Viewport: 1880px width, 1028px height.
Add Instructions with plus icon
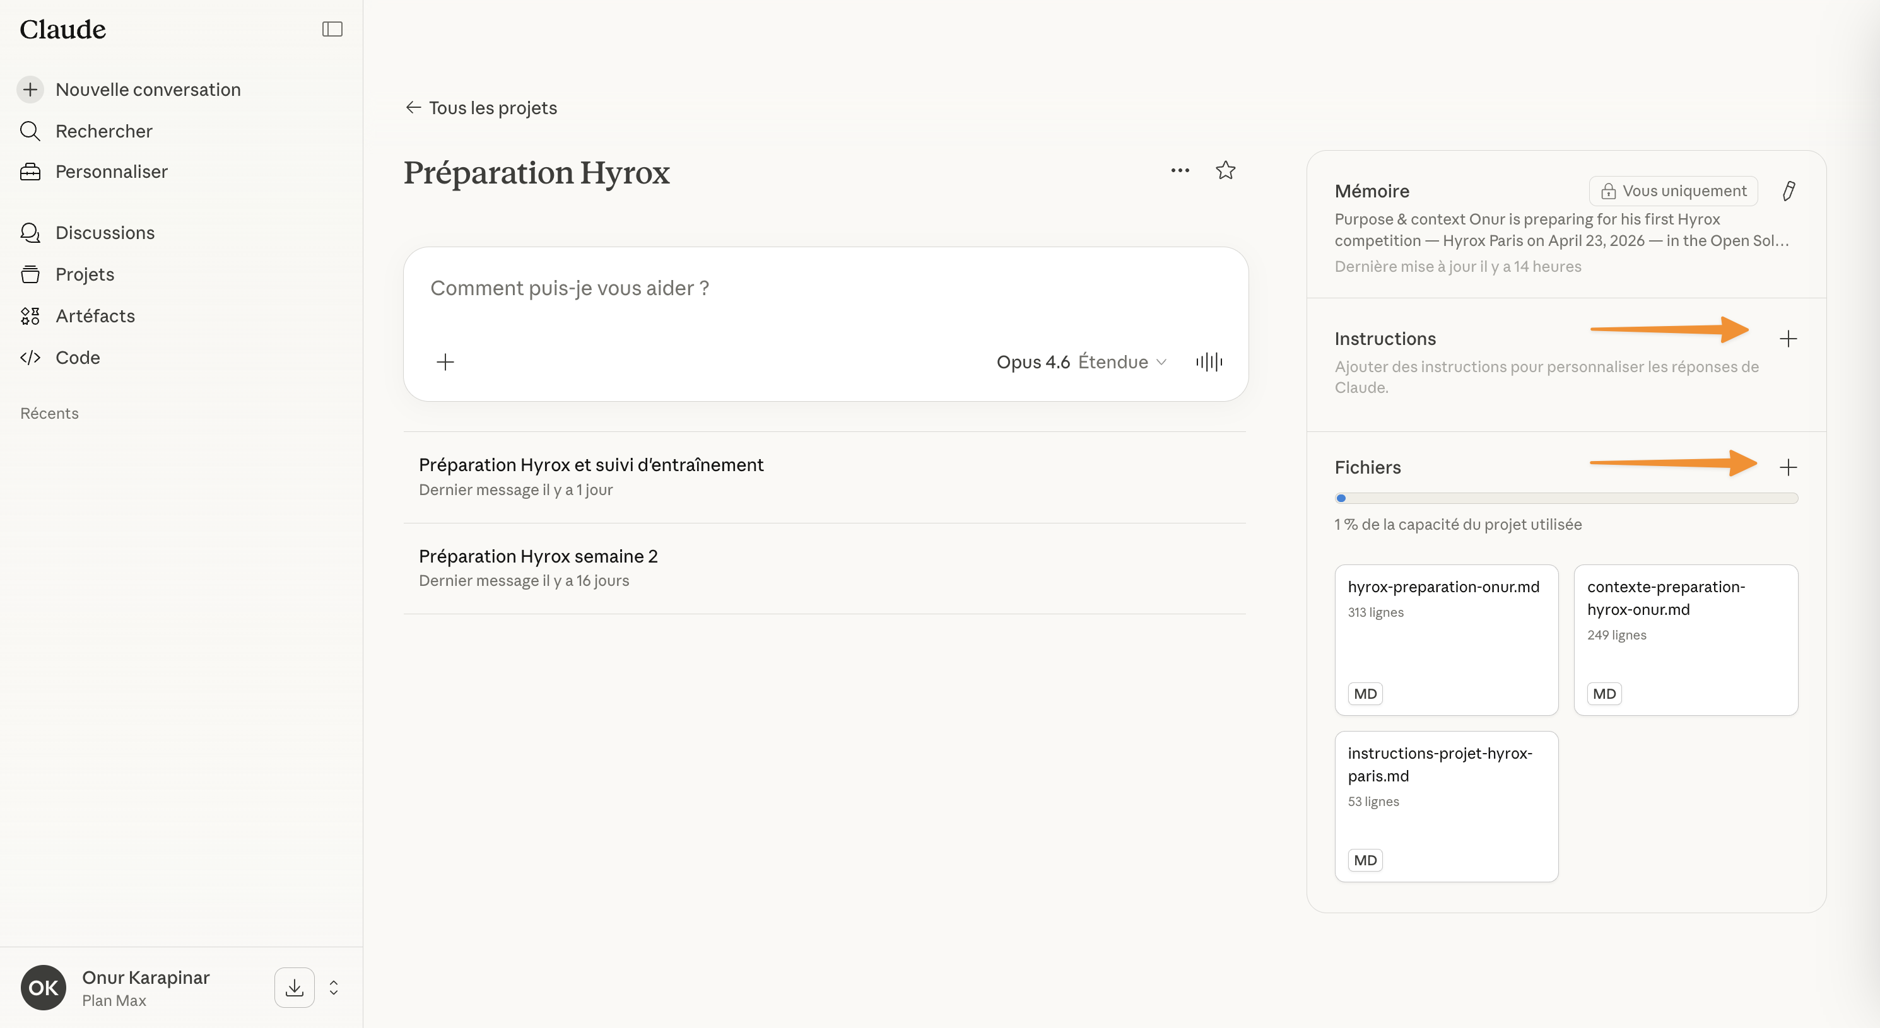pyautogui.click(x=1788, y=339)
